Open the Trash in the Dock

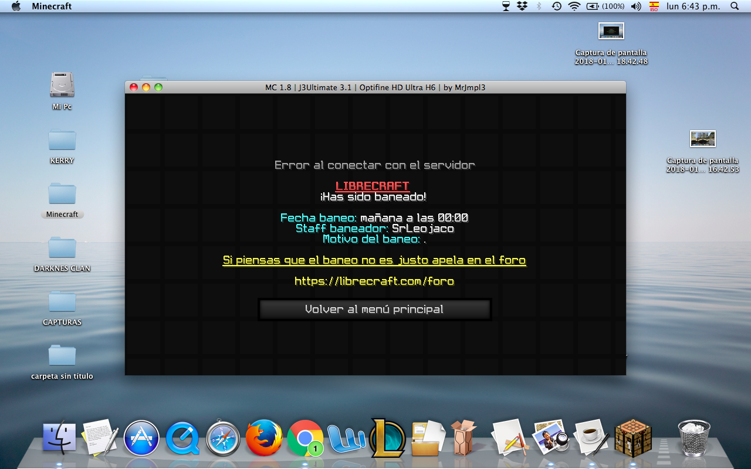pos(693,437)
